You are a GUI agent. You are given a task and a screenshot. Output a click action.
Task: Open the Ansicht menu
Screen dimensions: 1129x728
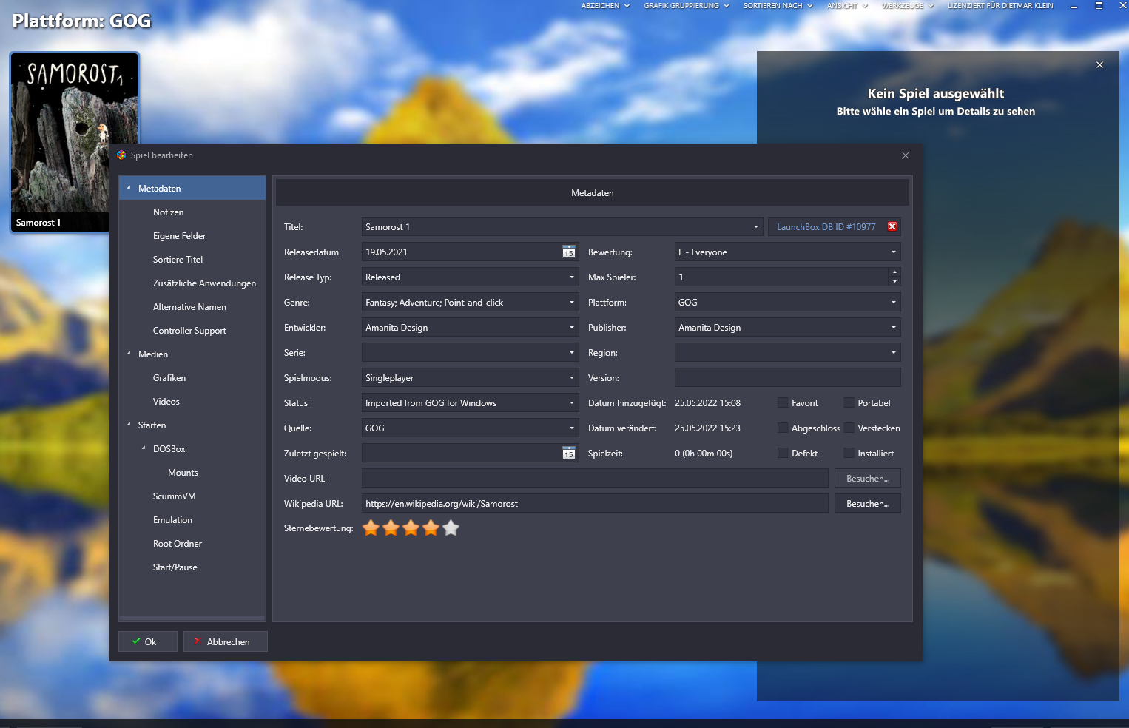pos(847,6)
